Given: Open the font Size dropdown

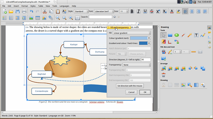Looking at the screenshot, I should [x=124, y=11].
